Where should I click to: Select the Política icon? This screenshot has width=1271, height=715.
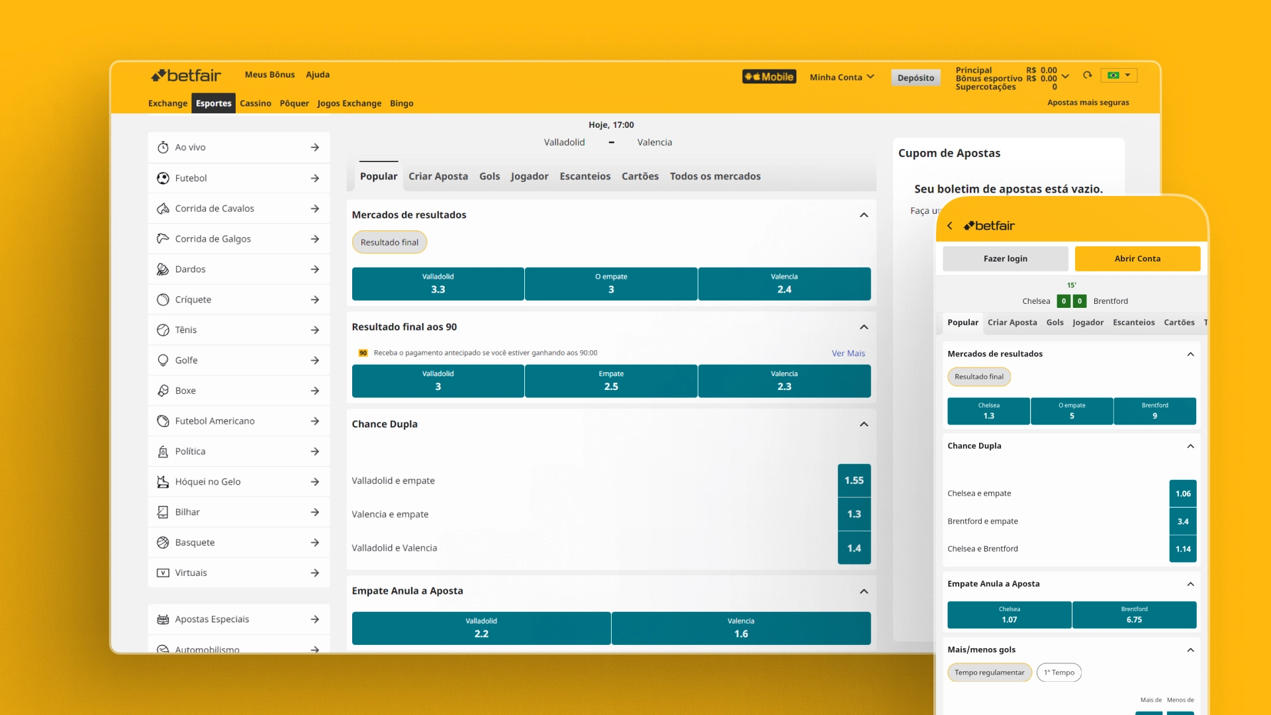(163, 452)
